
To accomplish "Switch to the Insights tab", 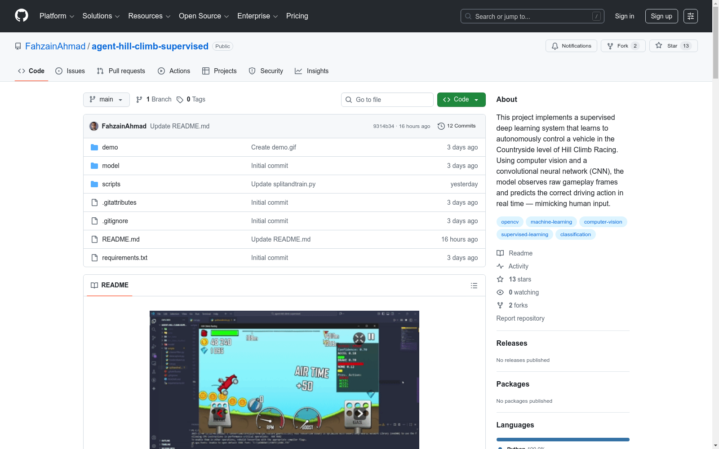I will [x=311, y=71].
